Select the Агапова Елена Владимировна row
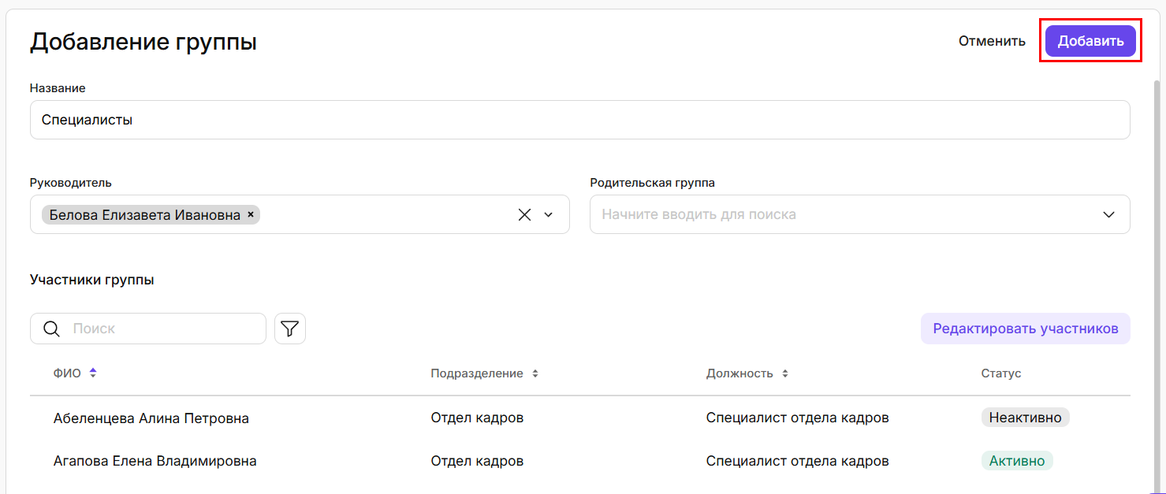This screenshot has width=1166, height=494. coord(155,461)
